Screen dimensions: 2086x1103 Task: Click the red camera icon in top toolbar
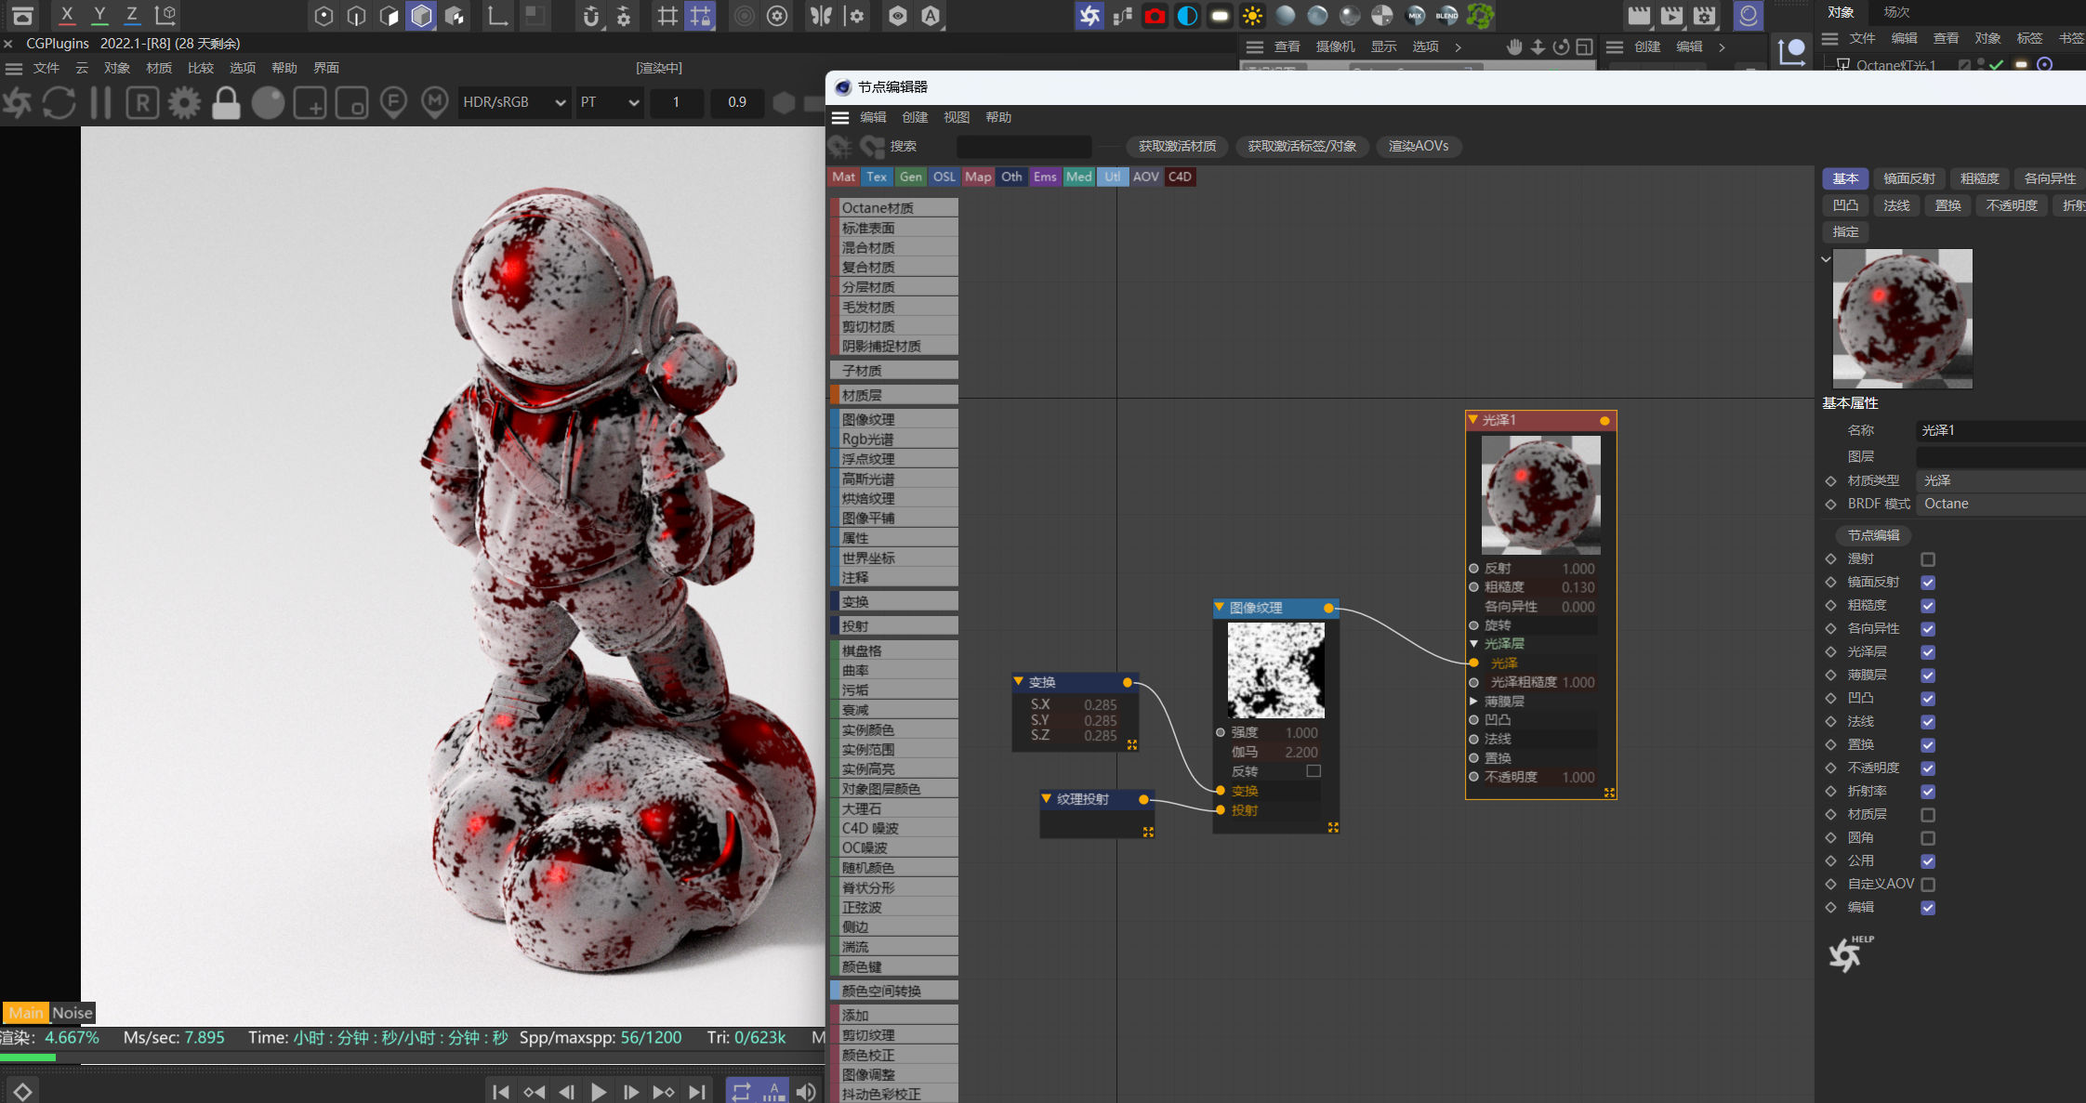[x=1155, y=15]
